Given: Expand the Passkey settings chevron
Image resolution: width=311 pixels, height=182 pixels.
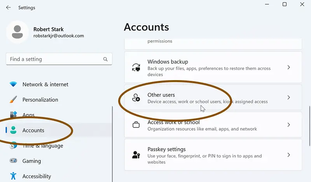Looking at the screenshot, I should point(289,155).
